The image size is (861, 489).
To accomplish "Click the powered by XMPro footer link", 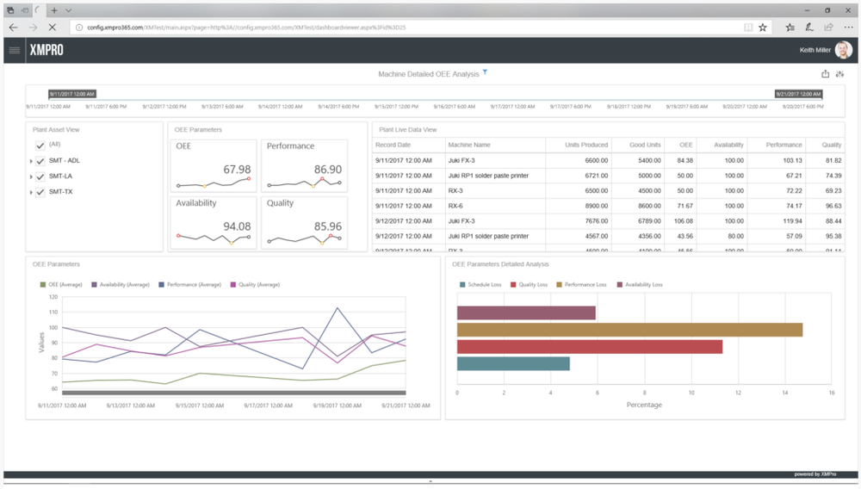I will tap(815, 474).
